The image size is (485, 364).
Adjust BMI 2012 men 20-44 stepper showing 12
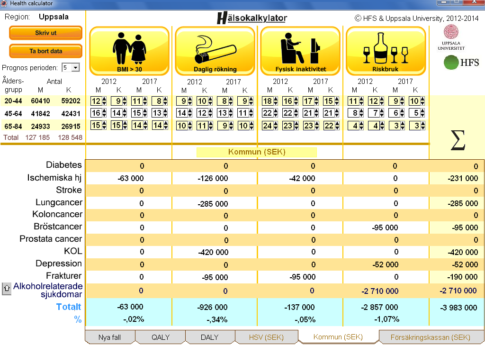[x=104, y=101]
